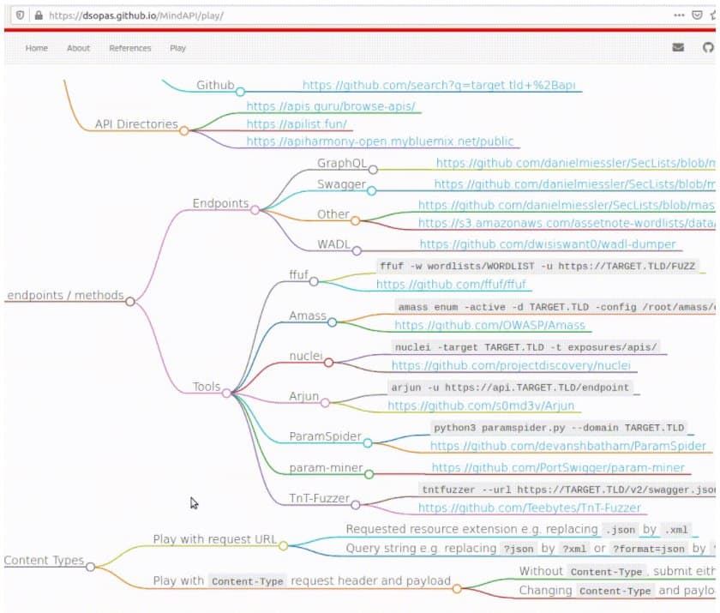
Task: Open the OWASP/Amass GitHub link
Action: click(490, 325)
